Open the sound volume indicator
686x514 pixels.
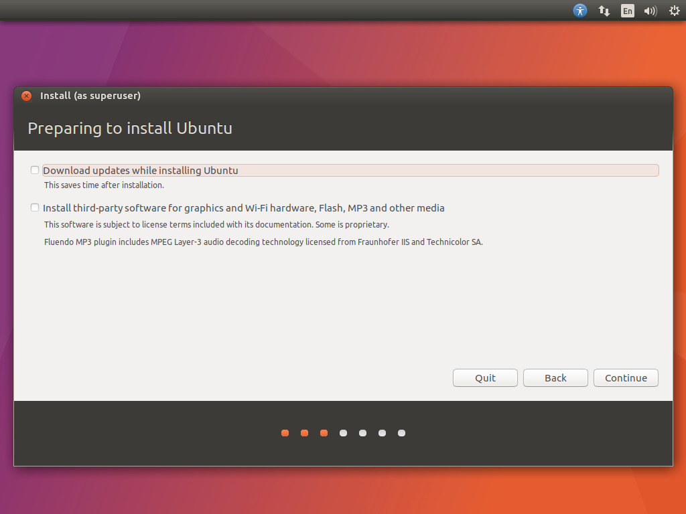coord(650,11)
